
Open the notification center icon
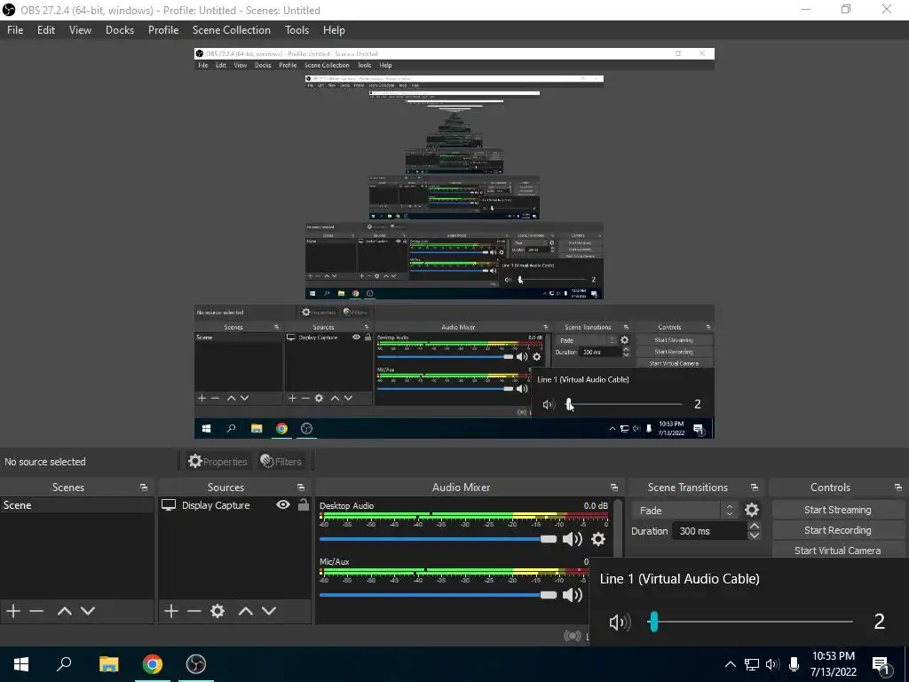881,664
